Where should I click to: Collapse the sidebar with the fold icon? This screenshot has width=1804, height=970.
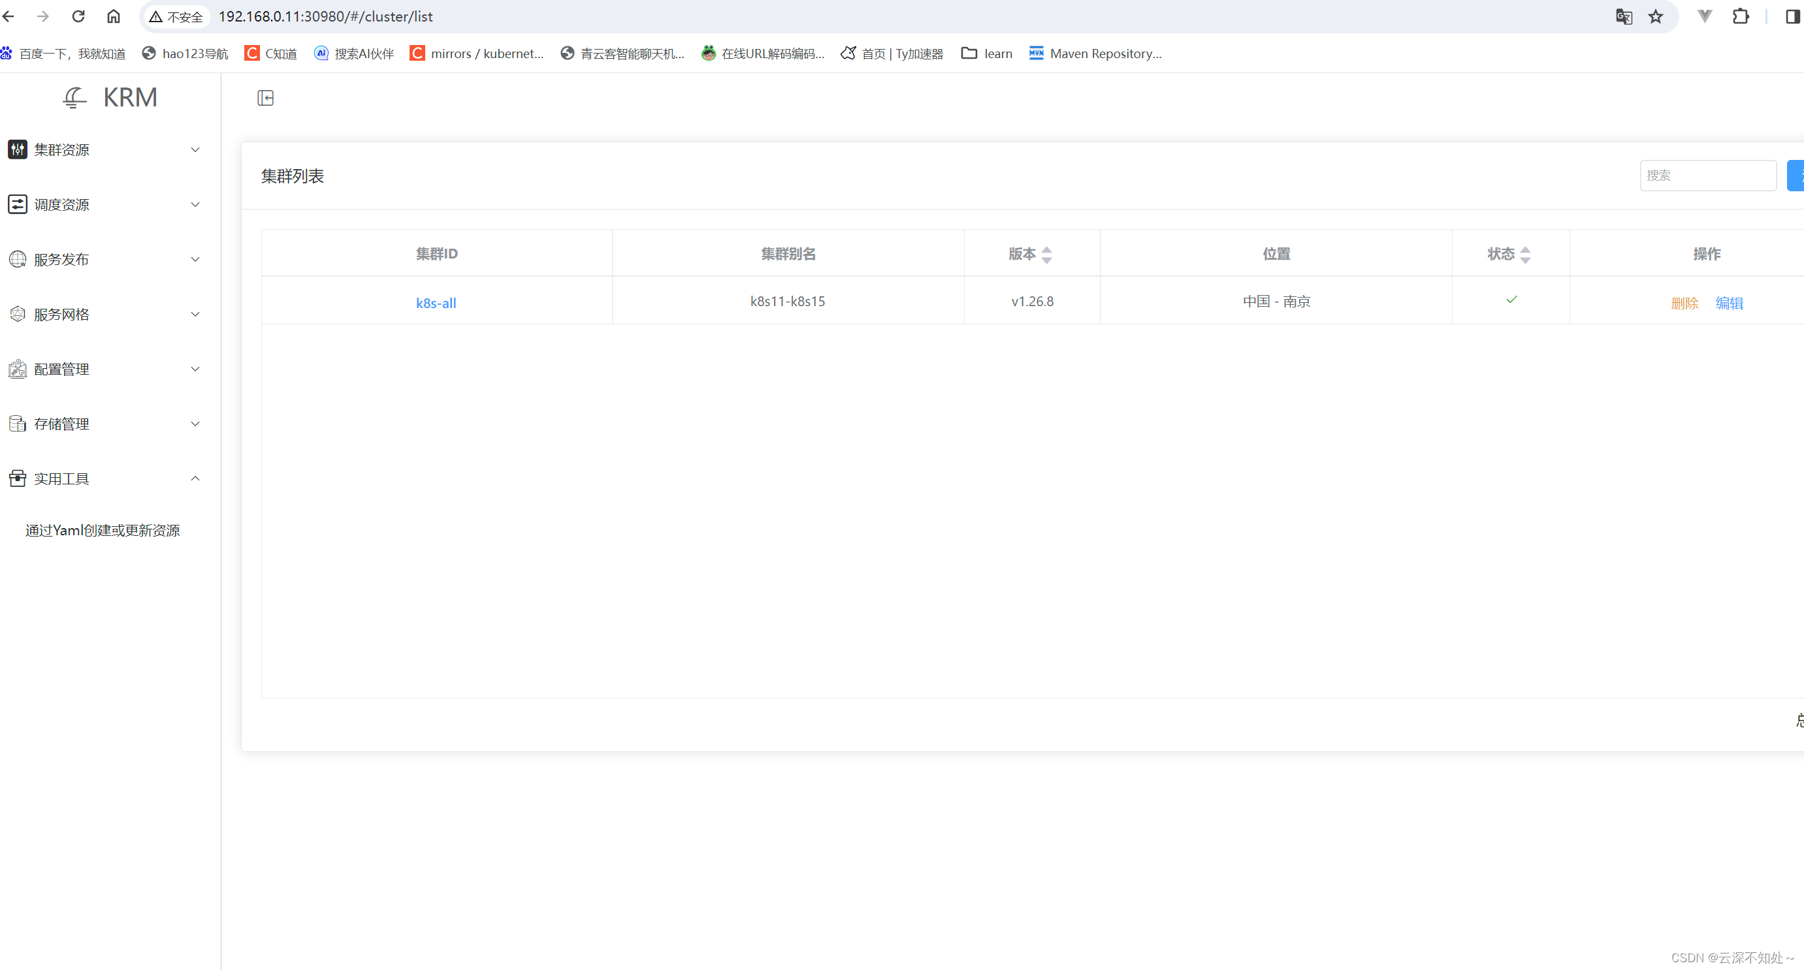coord(265,98)
